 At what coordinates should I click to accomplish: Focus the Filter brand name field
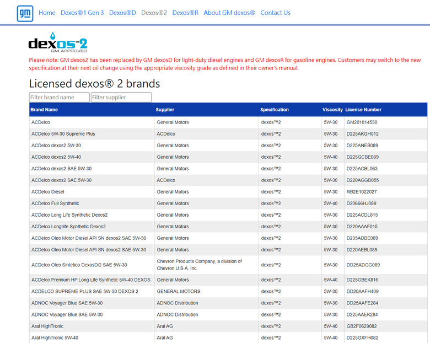pyautogui.click(x=59, y=98)
